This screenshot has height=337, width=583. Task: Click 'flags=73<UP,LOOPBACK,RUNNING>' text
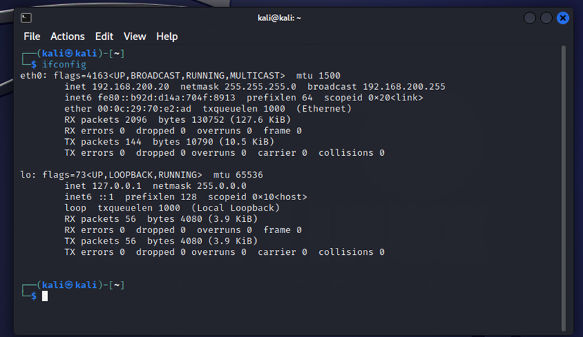click(x=122, y=175)
